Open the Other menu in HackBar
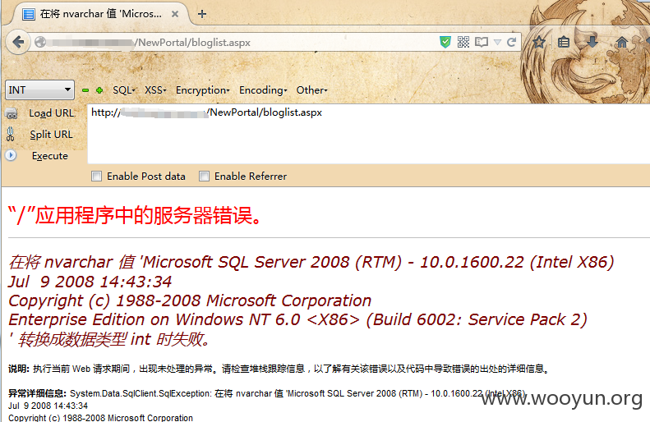 (311, 90)
